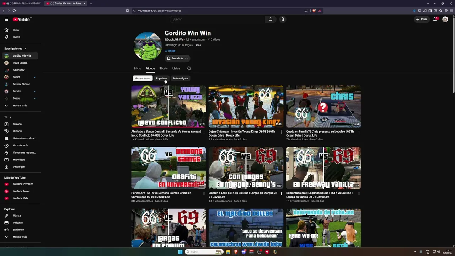Expand the Suscripciones section arrow

[25, 49]
